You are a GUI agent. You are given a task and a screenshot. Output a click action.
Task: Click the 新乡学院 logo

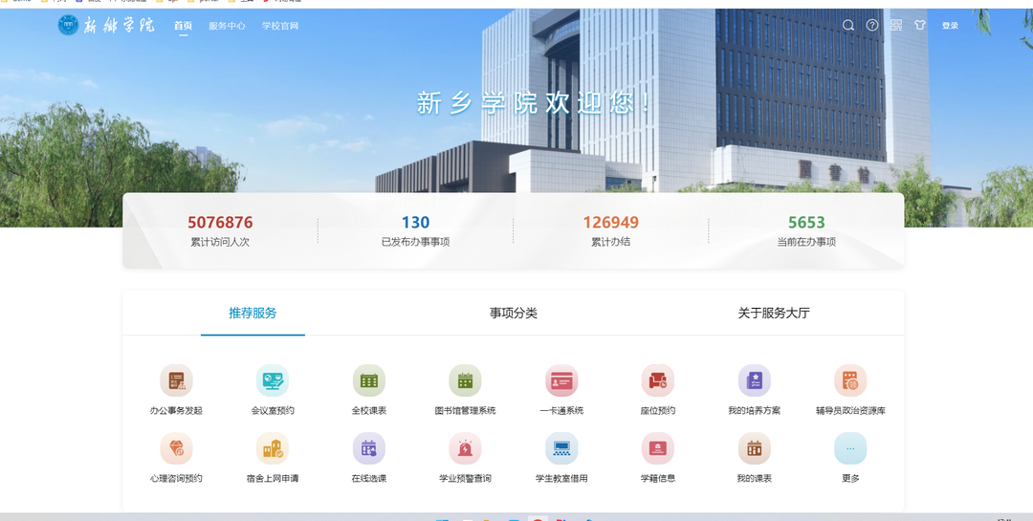(107, 25)
